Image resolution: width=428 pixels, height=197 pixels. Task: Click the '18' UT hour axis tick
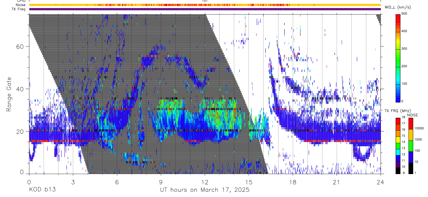[293, 181]
